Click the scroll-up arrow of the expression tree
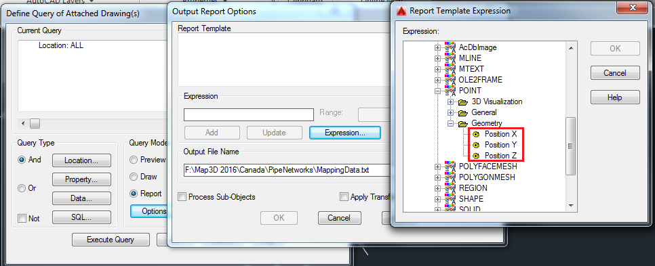This screenshot has height=266, width=655. tap(571, 47)
